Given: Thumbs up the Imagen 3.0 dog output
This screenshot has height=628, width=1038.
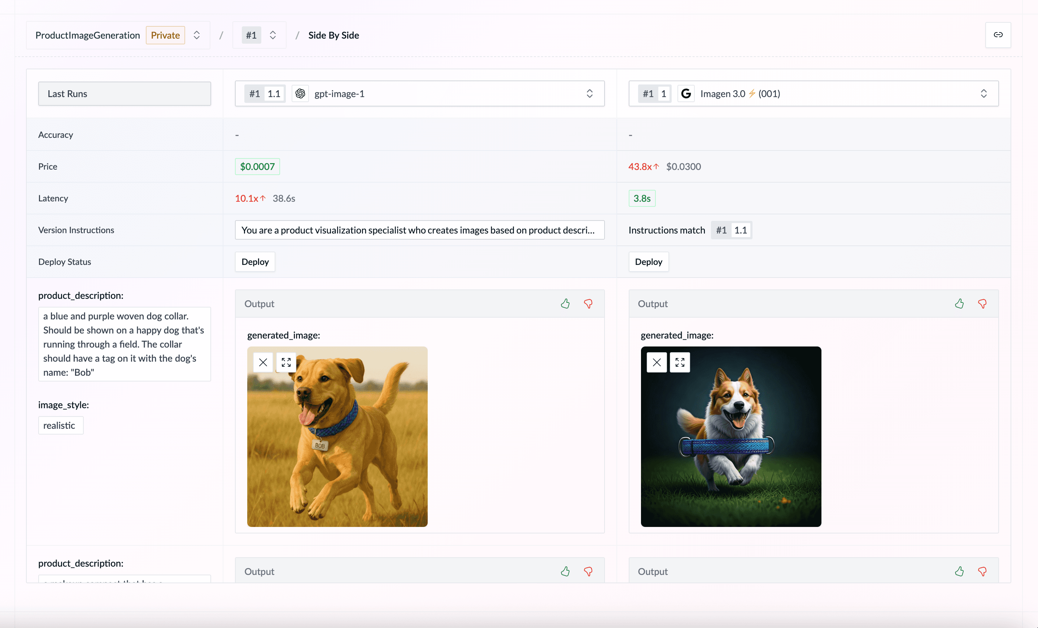Looking at the screenshot, I should (x=959, y=304).
